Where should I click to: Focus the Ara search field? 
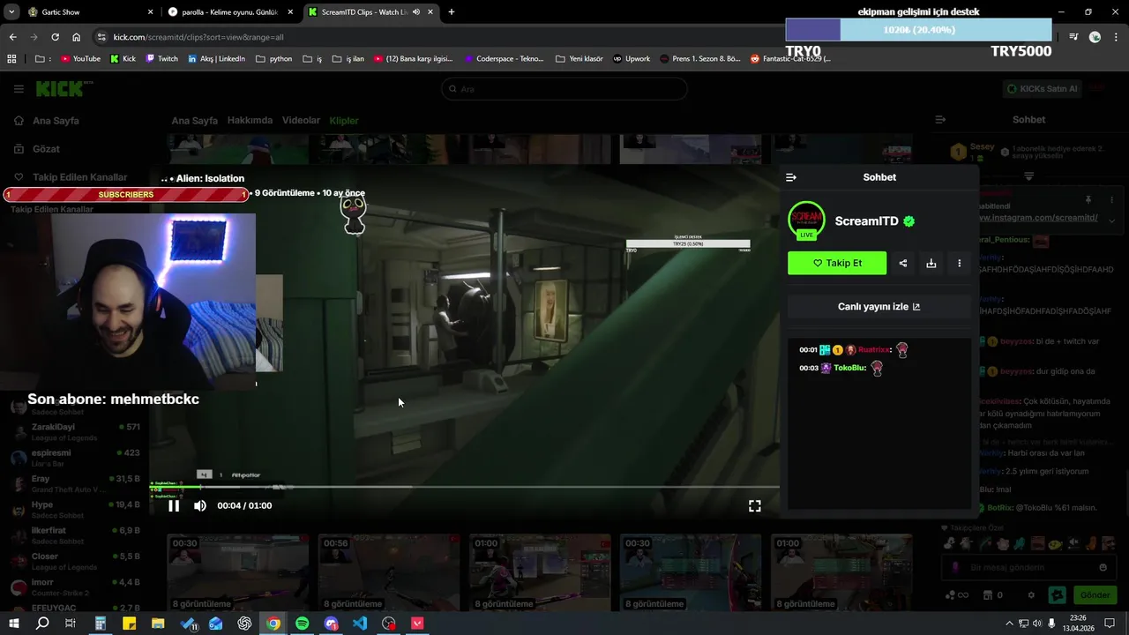(564, 89)
